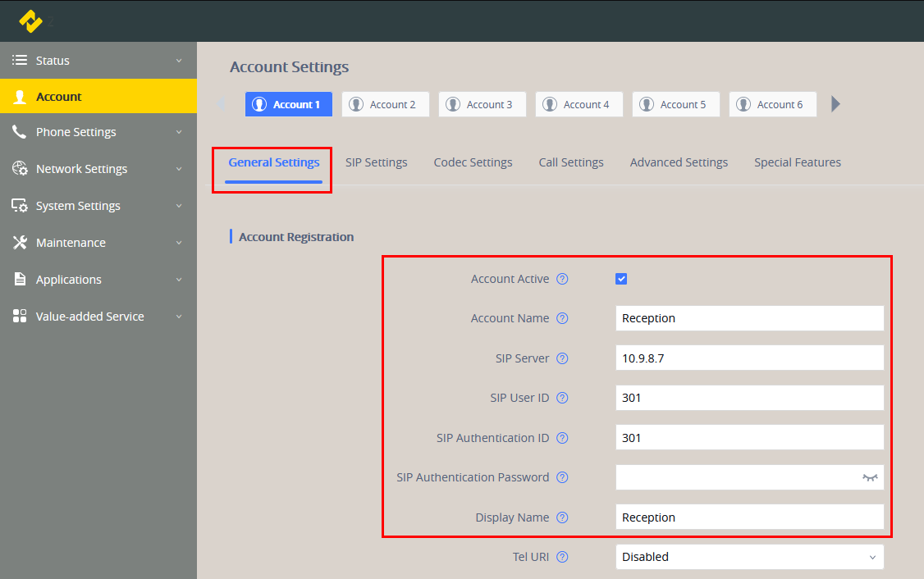Click the help icon next to Tel URI
The image size is (924, 579).
[x=562, y=557]
